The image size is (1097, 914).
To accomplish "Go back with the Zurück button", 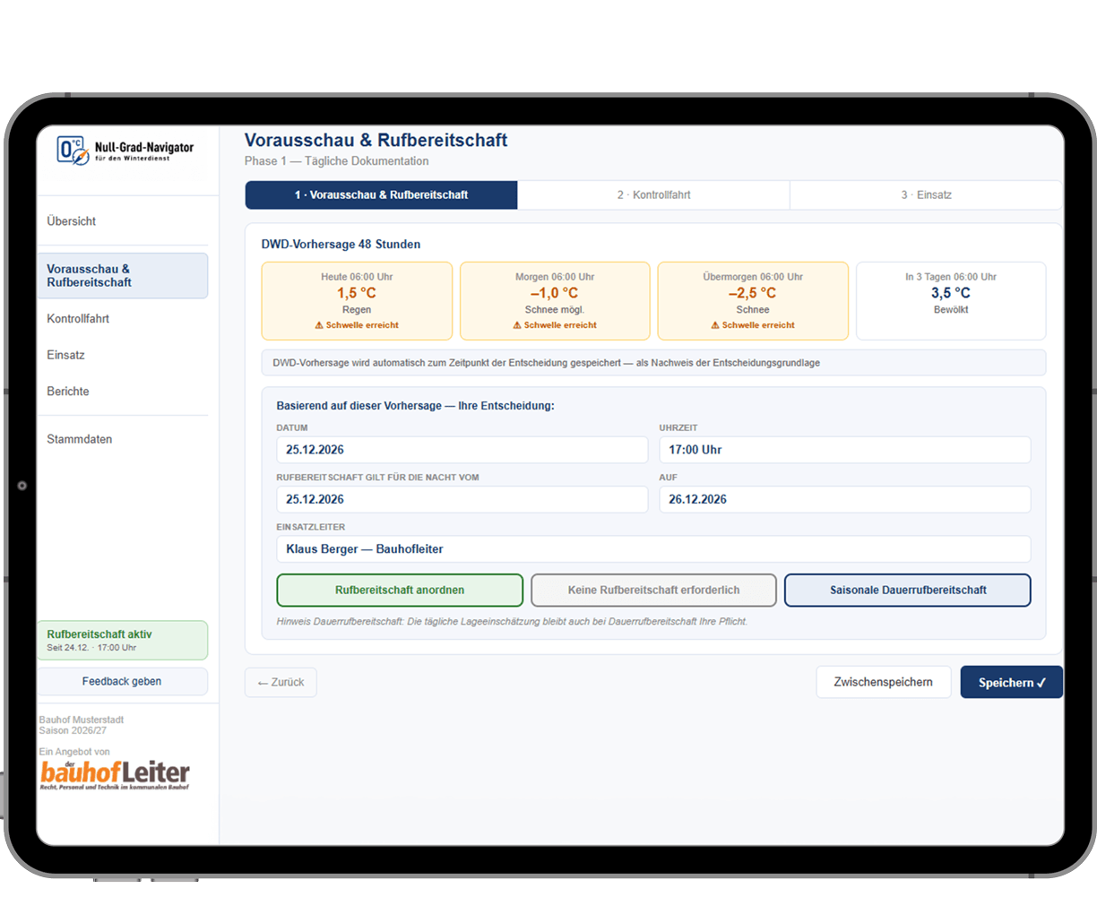I will [281, 682].
